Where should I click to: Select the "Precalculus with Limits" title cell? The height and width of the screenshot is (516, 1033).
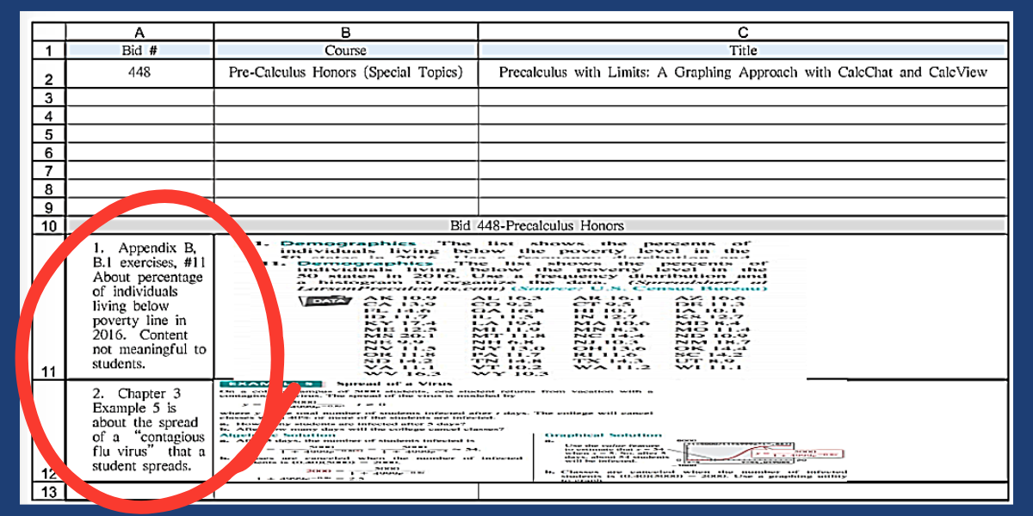tap(743, 74)
